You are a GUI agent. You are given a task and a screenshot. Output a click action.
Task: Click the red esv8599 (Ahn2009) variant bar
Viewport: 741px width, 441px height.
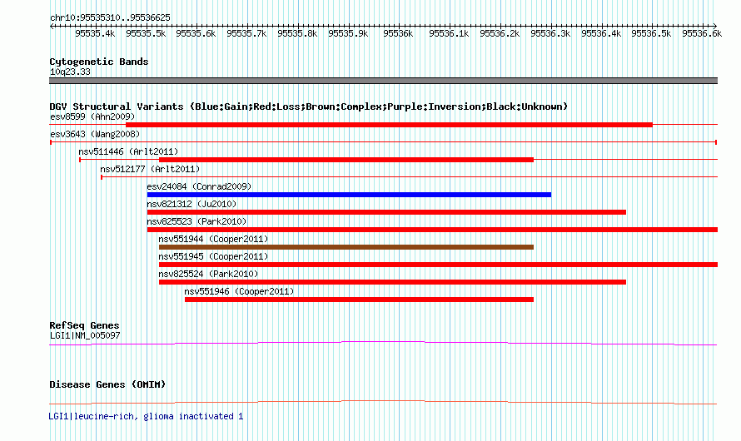pos(389,125)
